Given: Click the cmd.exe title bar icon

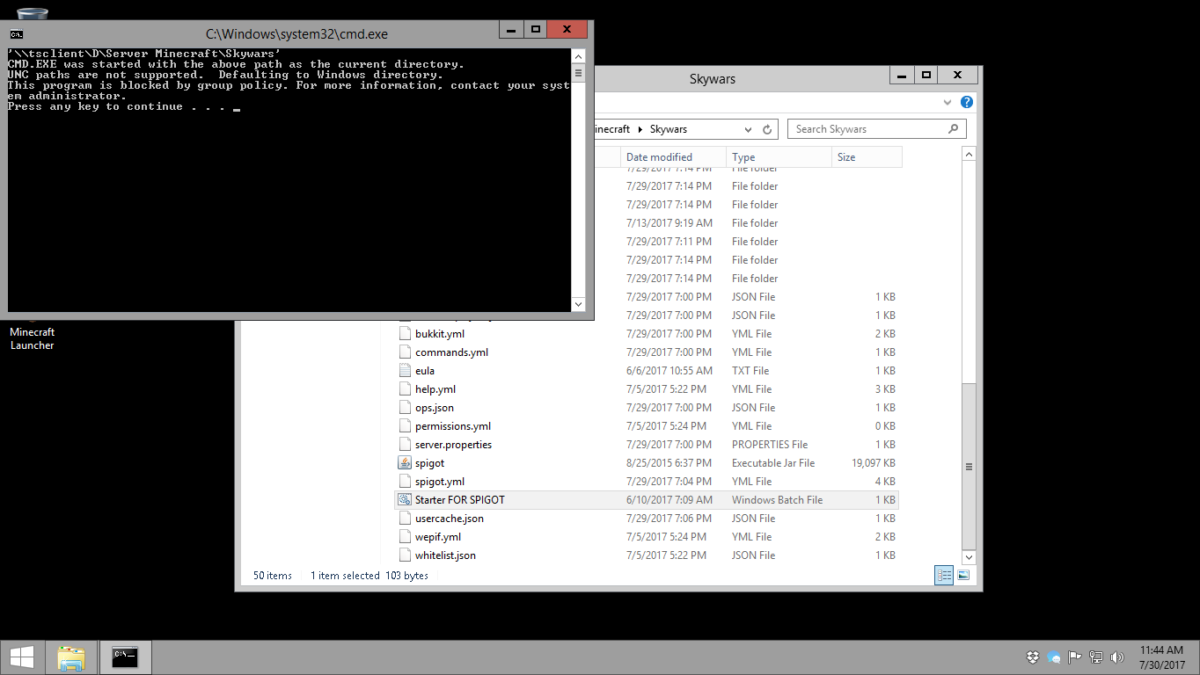Looking at the screenshot, I should click(16, 34).
